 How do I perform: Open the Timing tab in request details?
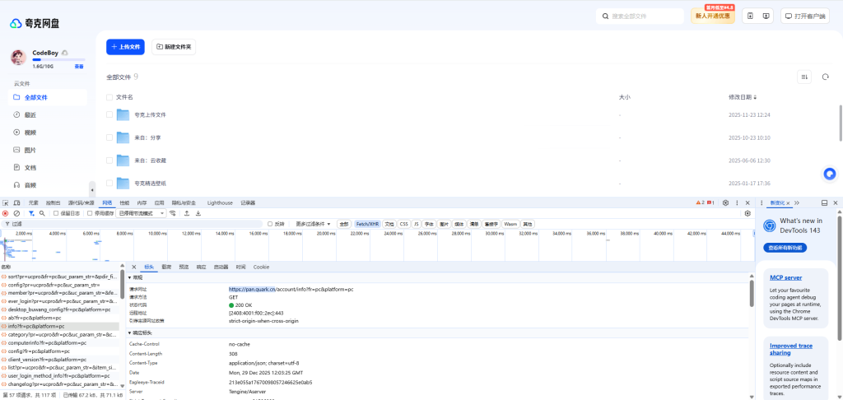coord(241,267)
